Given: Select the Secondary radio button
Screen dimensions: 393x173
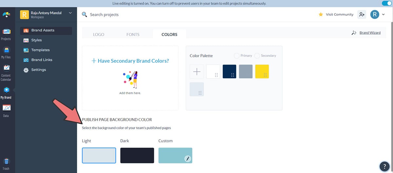Looking at the screenshot, I should click(257, 56).
